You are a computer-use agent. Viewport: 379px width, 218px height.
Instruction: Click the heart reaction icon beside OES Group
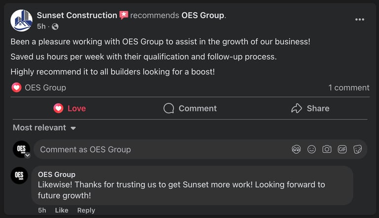coord(16,87)
